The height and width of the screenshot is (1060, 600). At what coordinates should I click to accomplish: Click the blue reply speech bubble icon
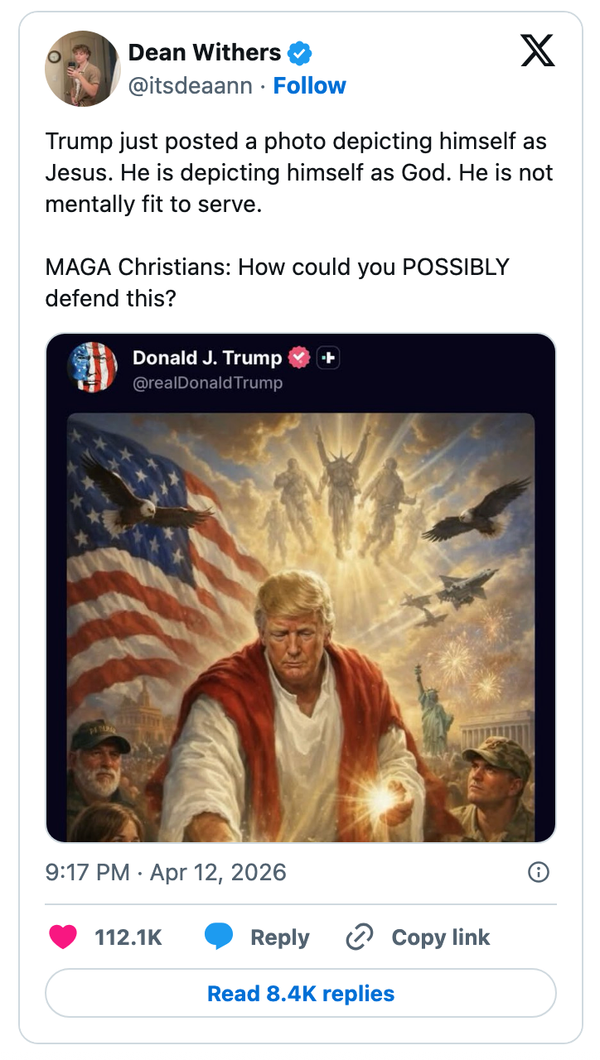pos(218,937)
